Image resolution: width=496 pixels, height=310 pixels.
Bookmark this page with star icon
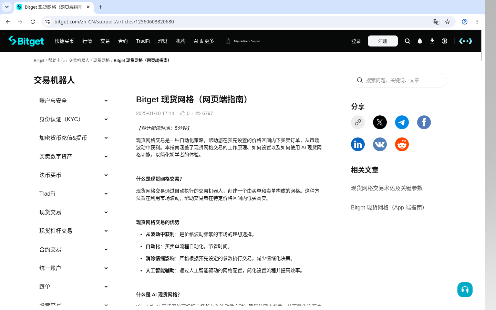click(447, 22)
